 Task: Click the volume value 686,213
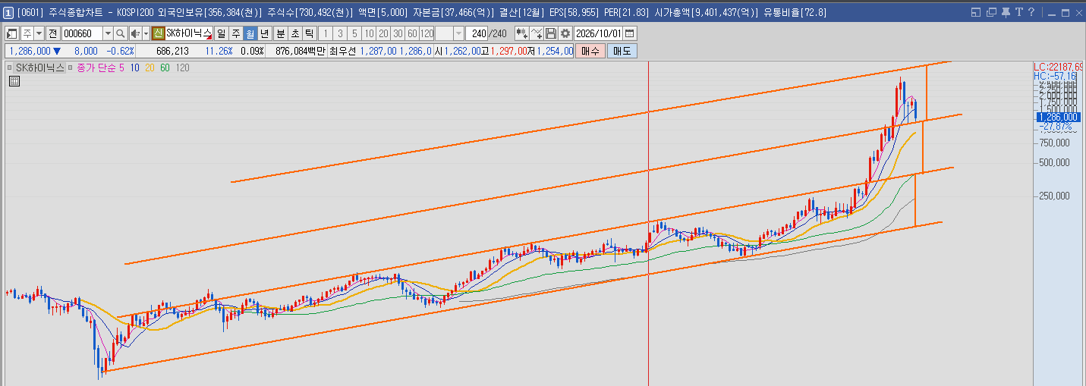click(x=172, y=51)
